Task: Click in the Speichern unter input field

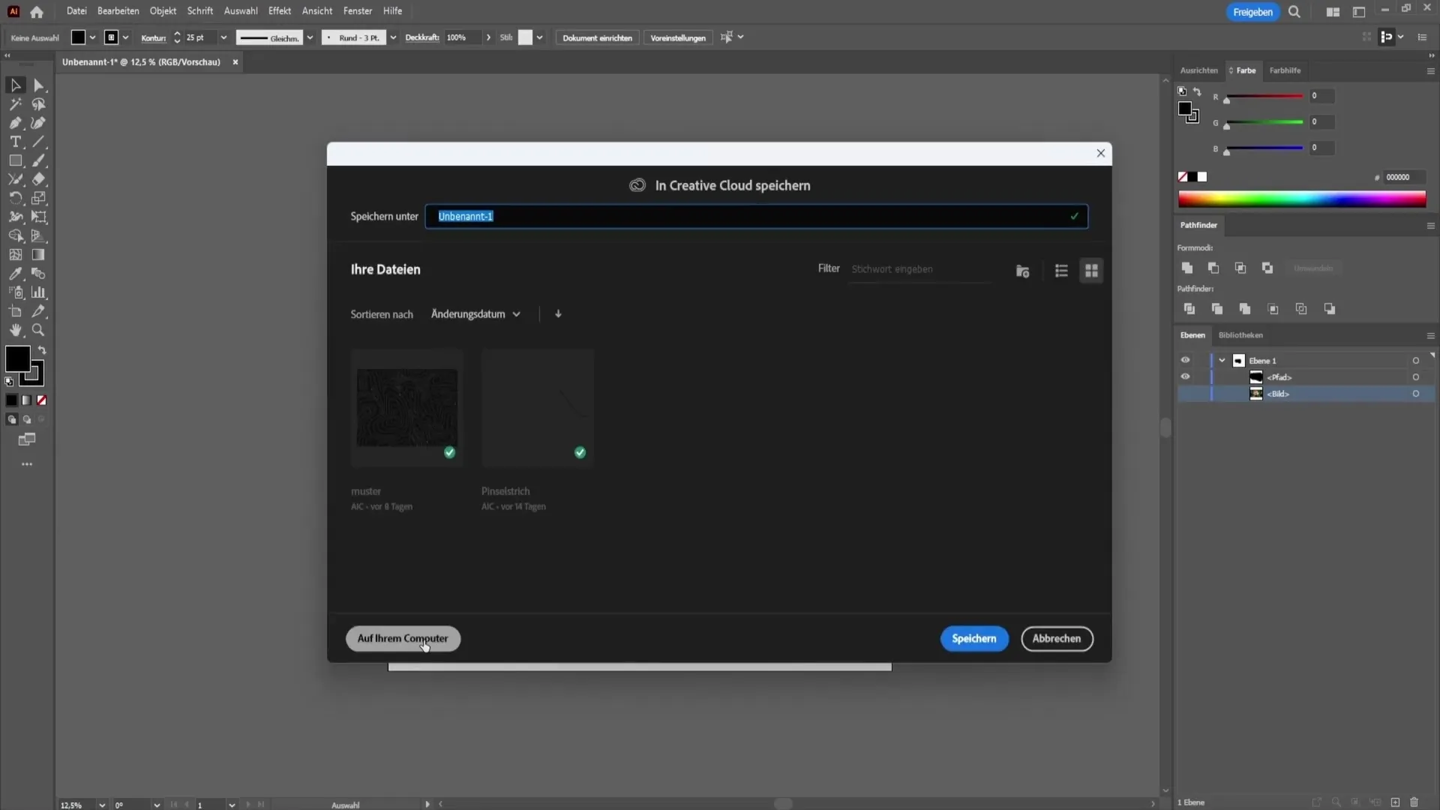Action: tap(757, 217)
